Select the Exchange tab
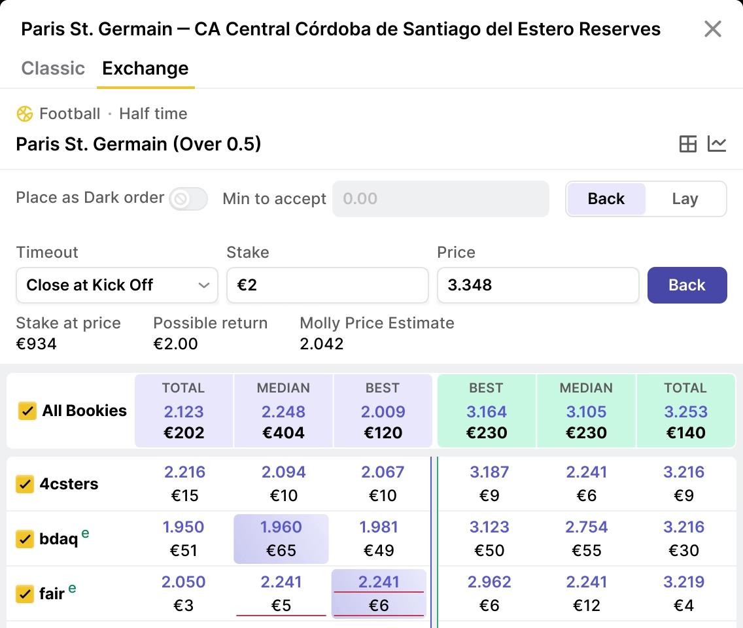Screen dimensions: 743x628 pyautogui.click(x=145, y=69)
